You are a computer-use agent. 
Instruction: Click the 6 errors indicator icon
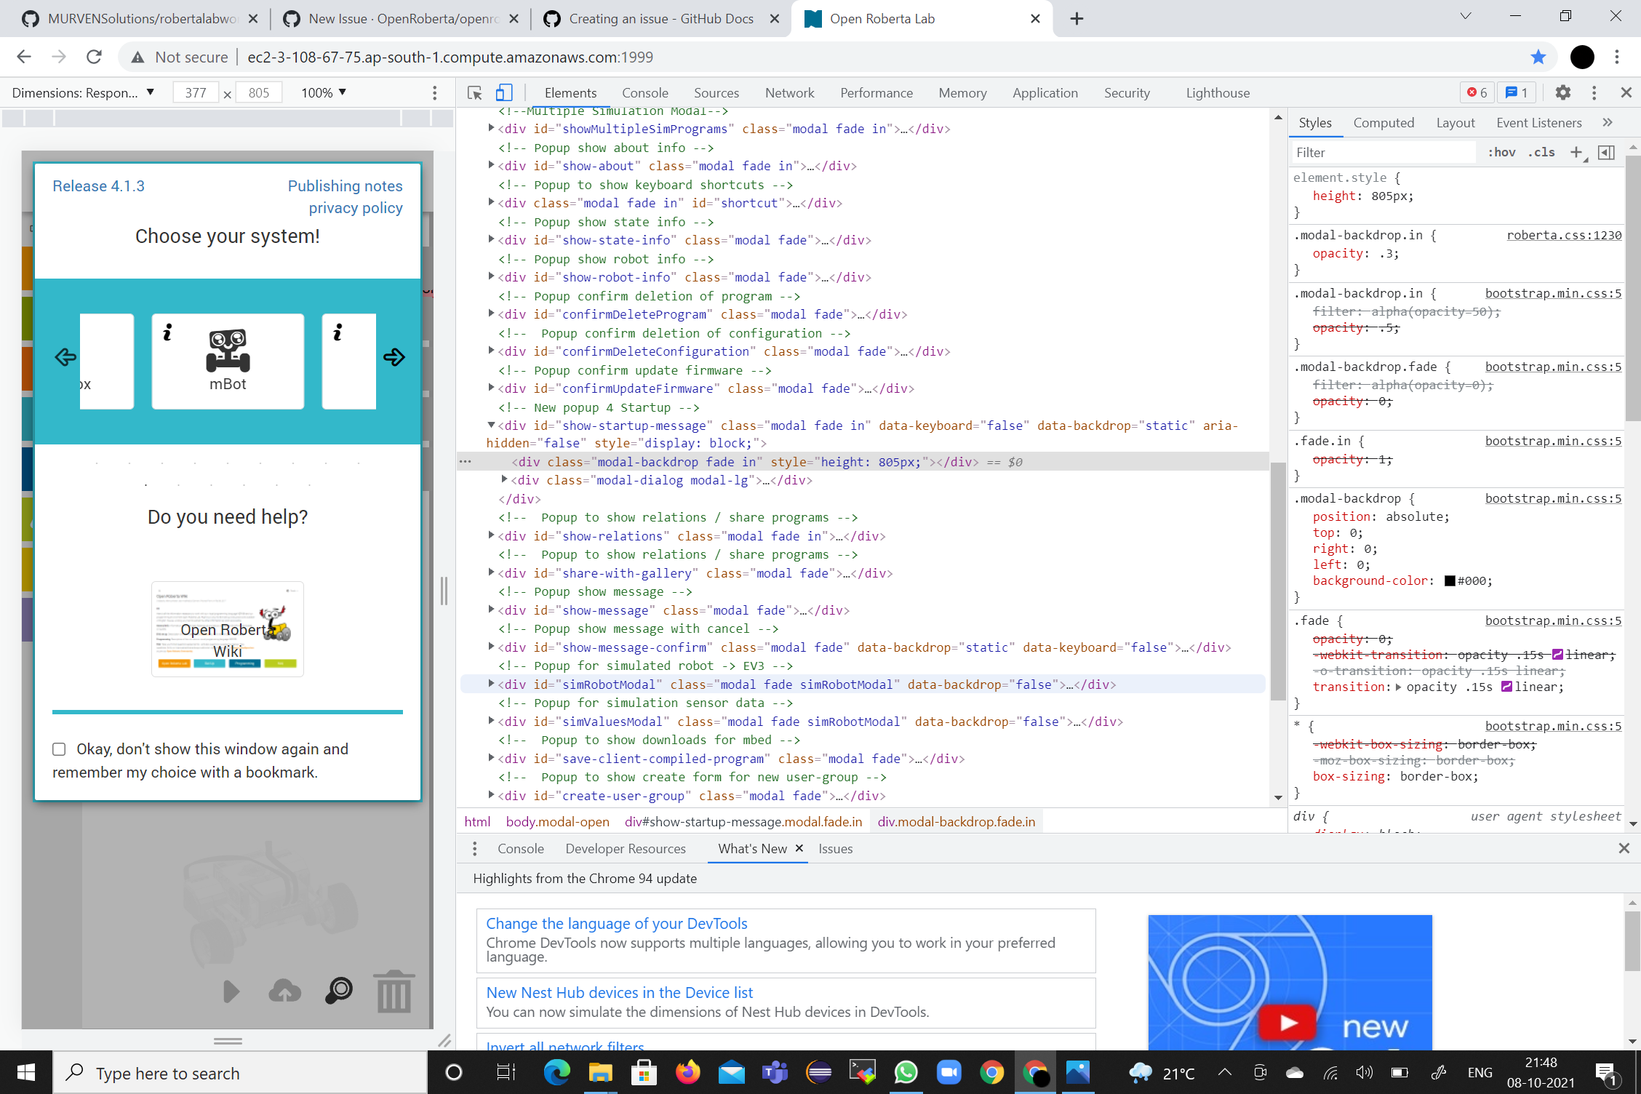[1476, 92]
